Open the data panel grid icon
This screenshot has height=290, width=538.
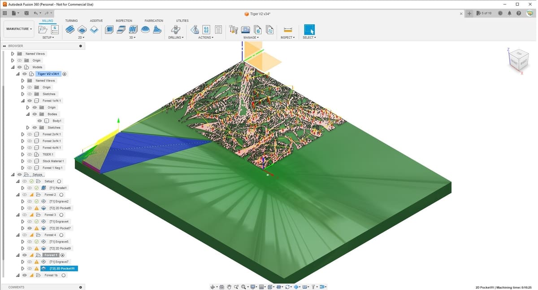coord(5,13)
